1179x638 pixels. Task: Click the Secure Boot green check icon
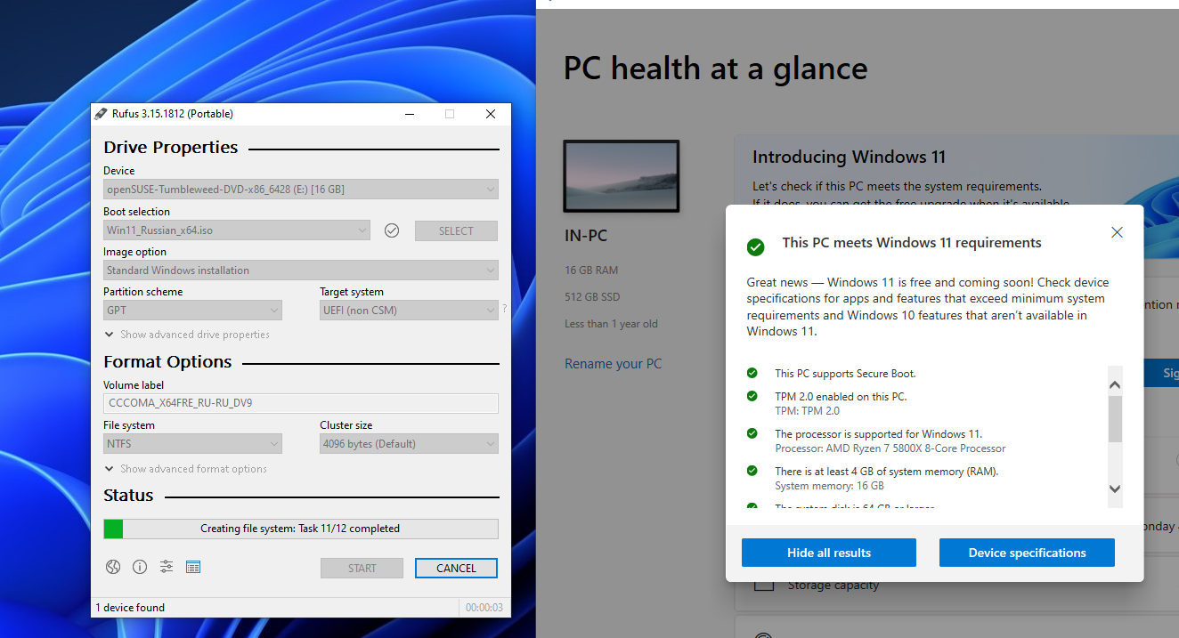(752, 374)
